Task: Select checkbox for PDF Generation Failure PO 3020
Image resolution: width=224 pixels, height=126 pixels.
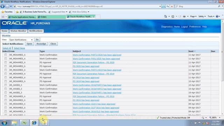Action: [6, 62]
